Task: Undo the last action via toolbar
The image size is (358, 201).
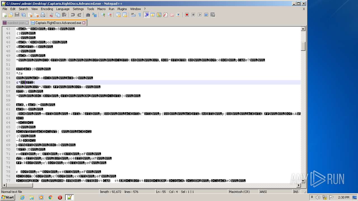Action: pyautogui.click(x=73, y=15)
